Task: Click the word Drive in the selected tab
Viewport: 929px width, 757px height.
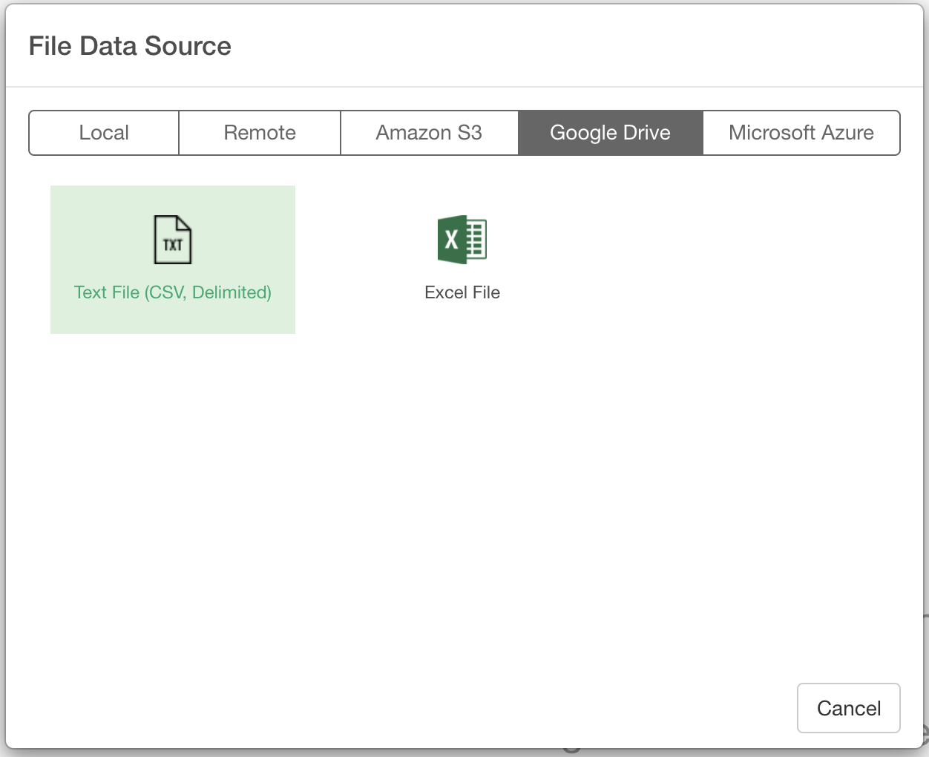Action: 646,133
